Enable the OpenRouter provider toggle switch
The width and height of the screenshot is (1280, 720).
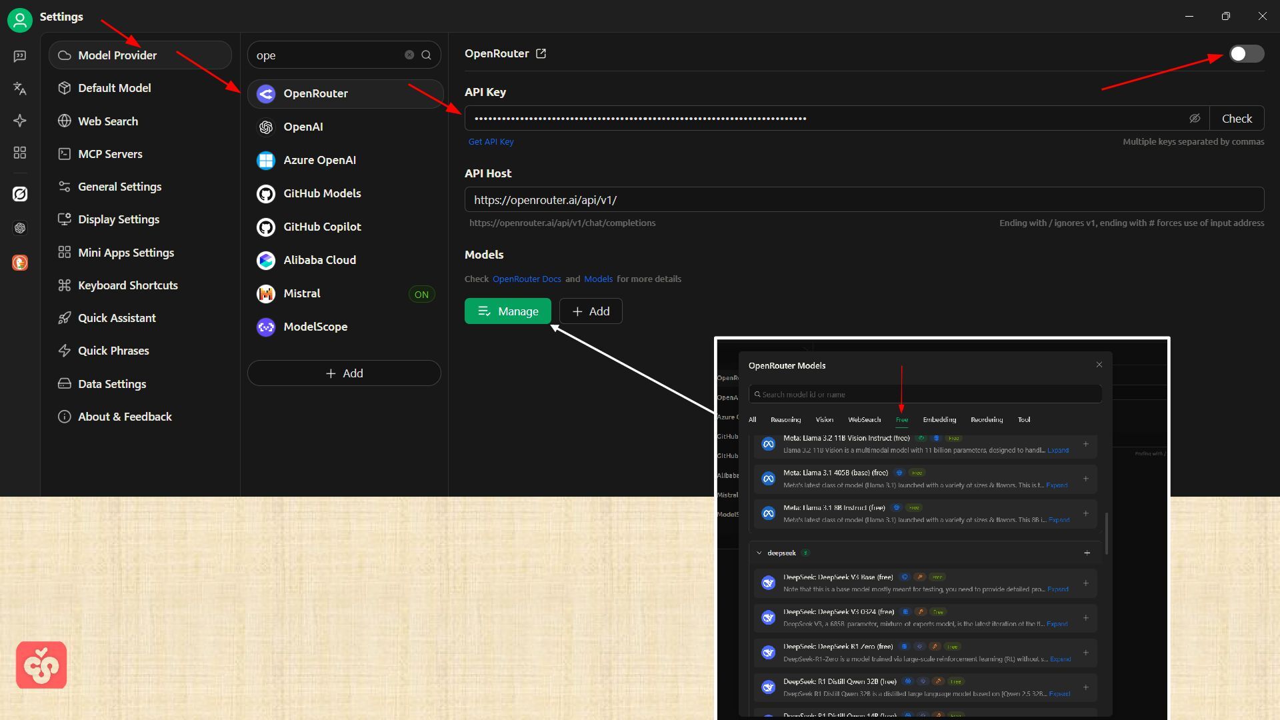(1247, 53)
